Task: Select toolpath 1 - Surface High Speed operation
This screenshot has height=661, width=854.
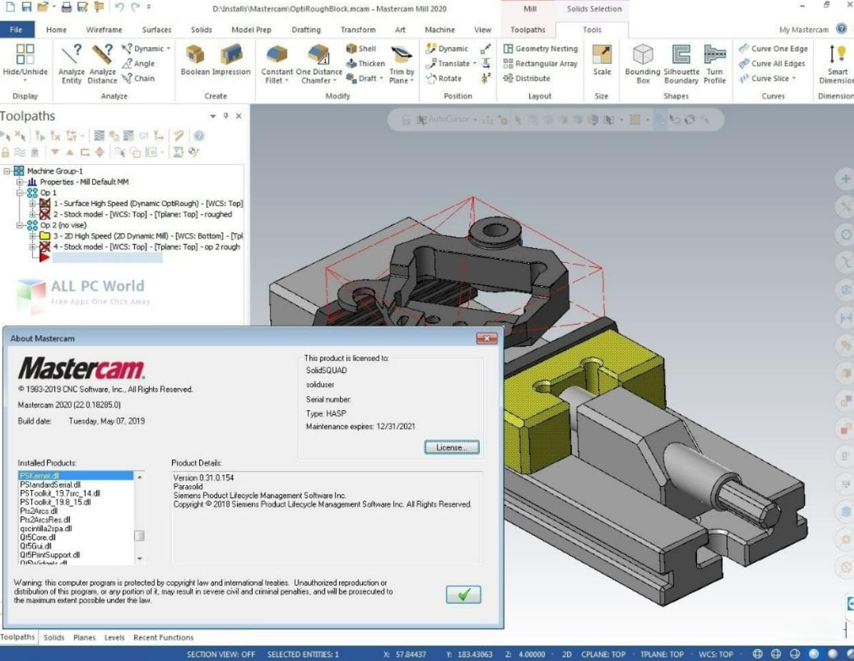Action: pyautogui.click(x=148, y=203)
